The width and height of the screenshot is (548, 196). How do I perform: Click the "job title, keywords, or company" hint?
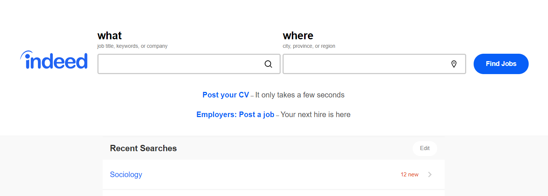pyautogui.click(x=132, y=46)
